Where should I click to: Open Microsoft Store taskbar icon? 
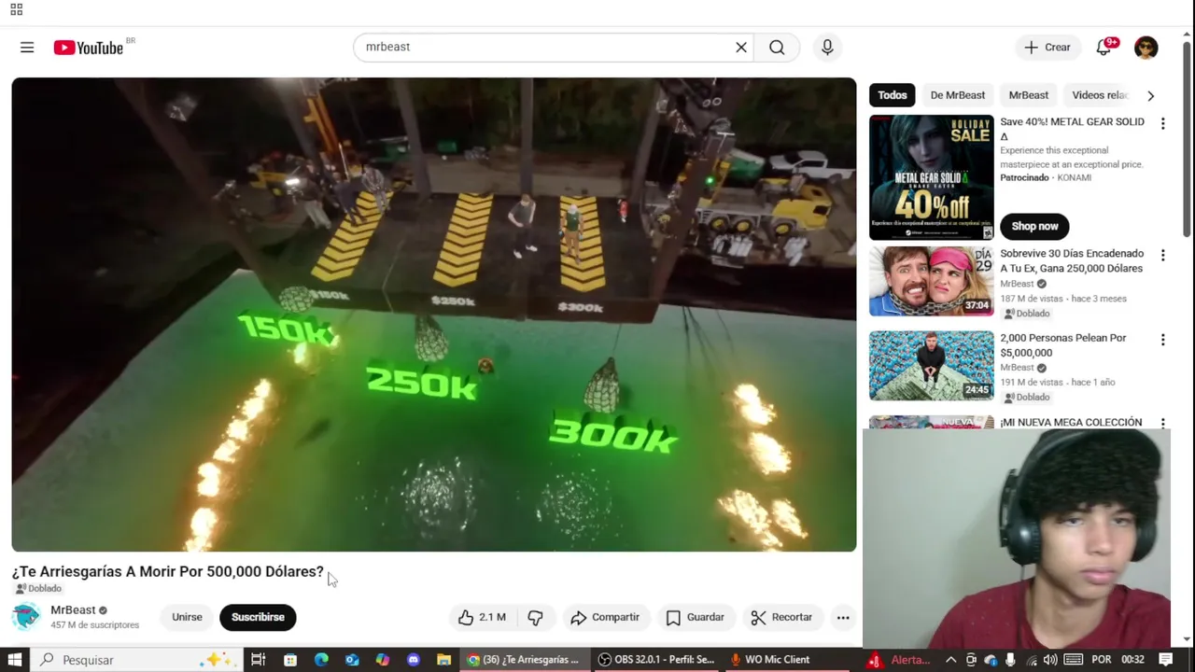(290, 660)
